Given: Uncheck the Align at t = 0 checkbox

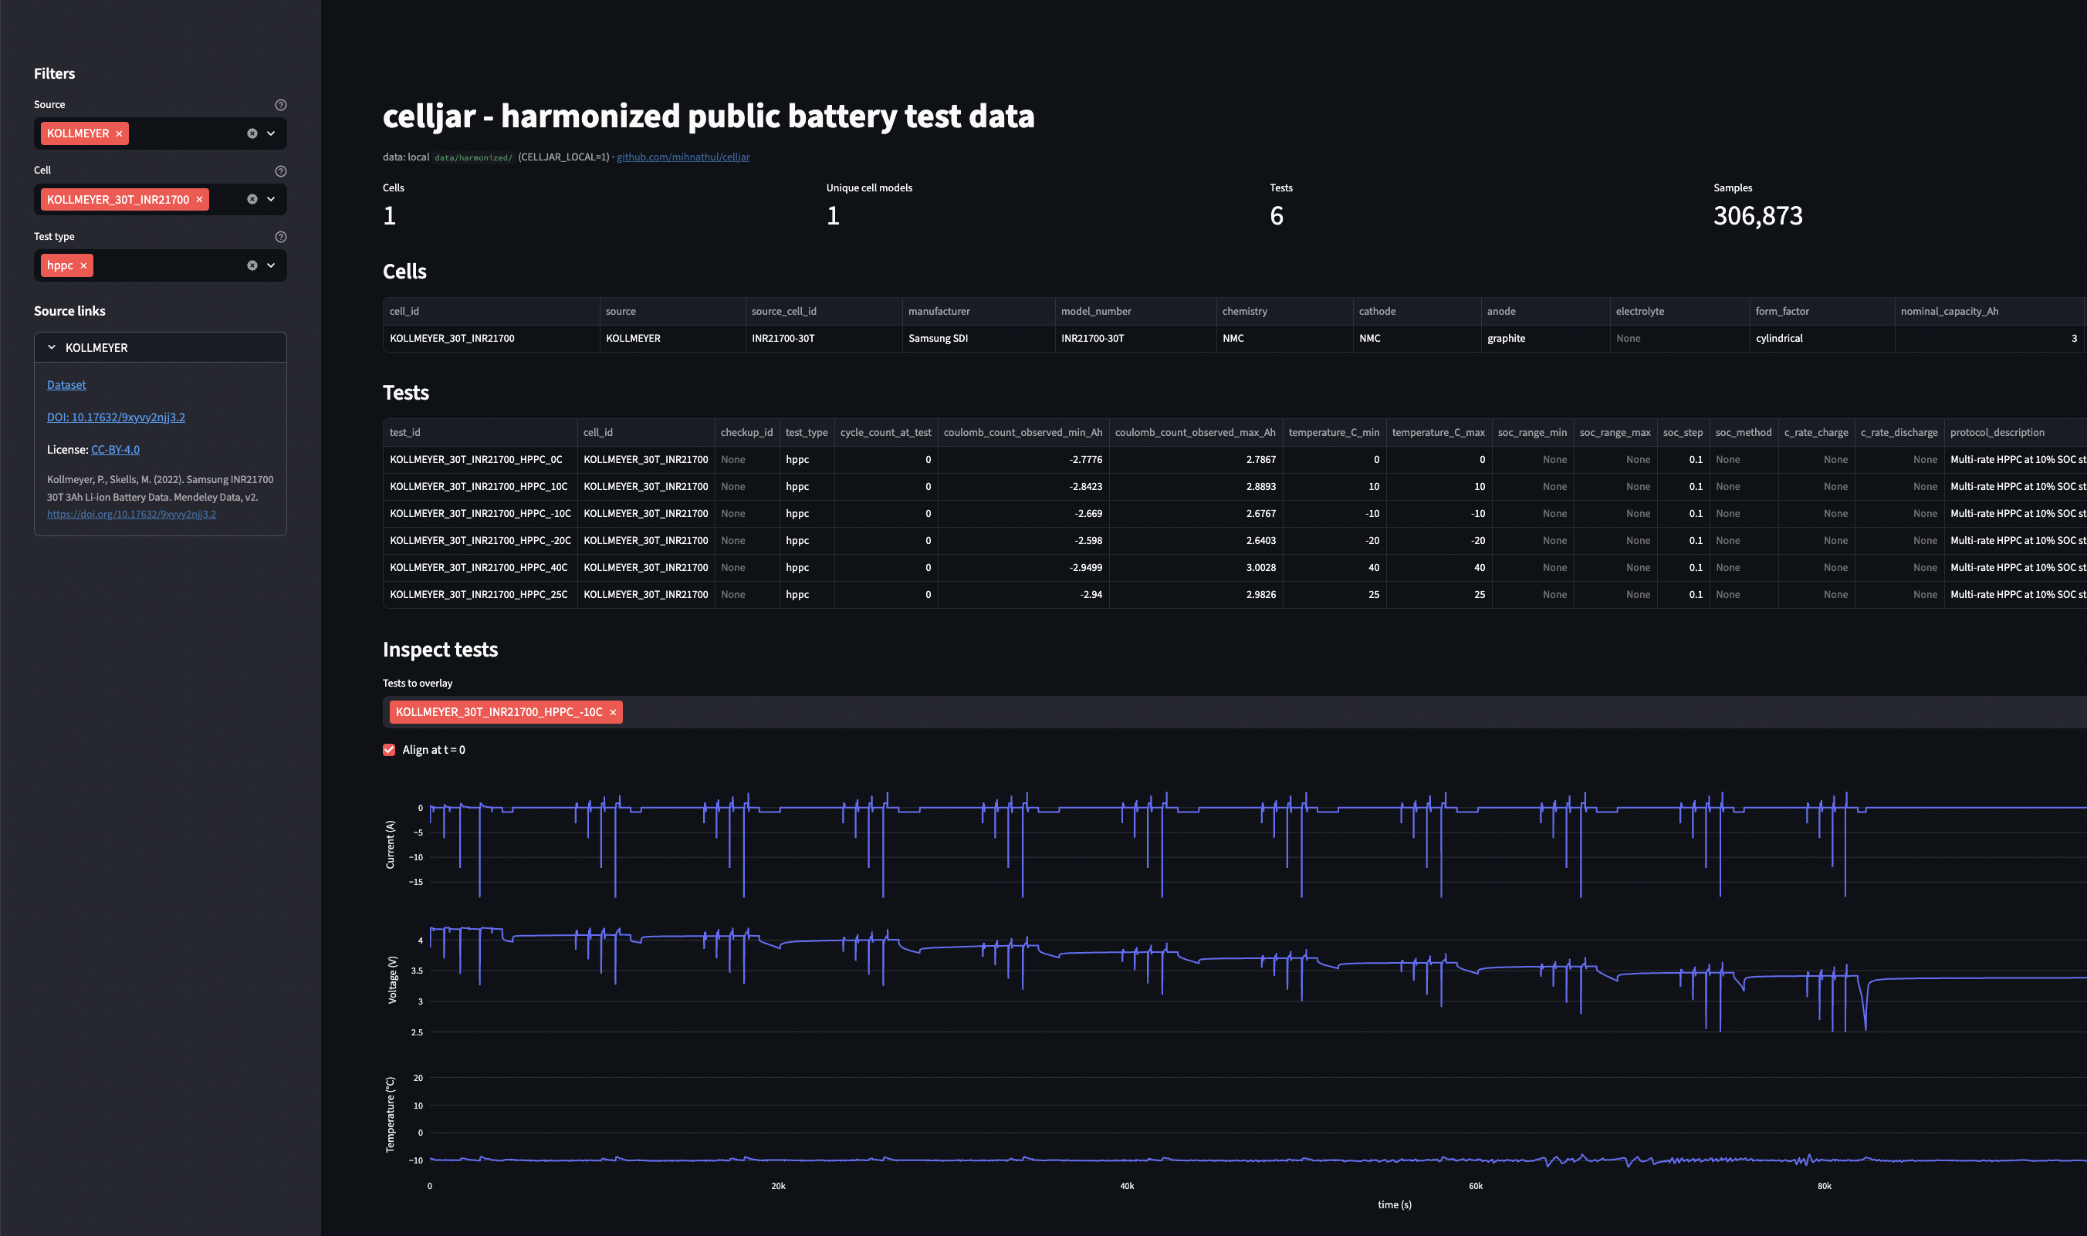Looking at the screenshot, I should (x=389, y=750).
